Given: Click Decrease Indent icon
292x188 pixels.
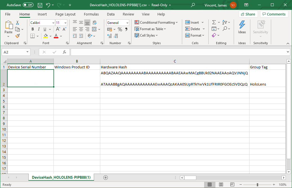Looking at the screenshot, I should pyautogui.click(x=75, y=36).
